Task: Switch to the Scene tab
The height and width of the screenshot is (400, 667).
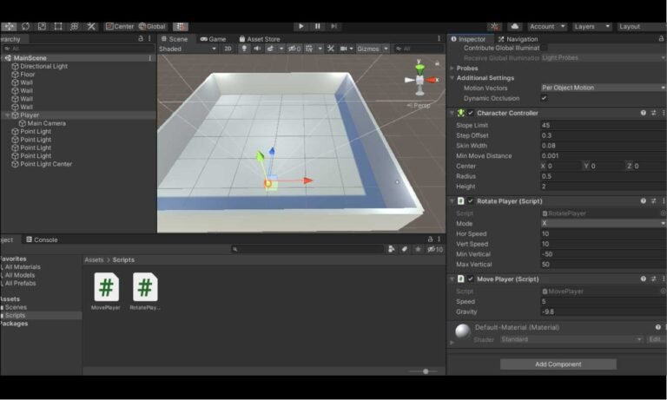Action: coord(175,39)
